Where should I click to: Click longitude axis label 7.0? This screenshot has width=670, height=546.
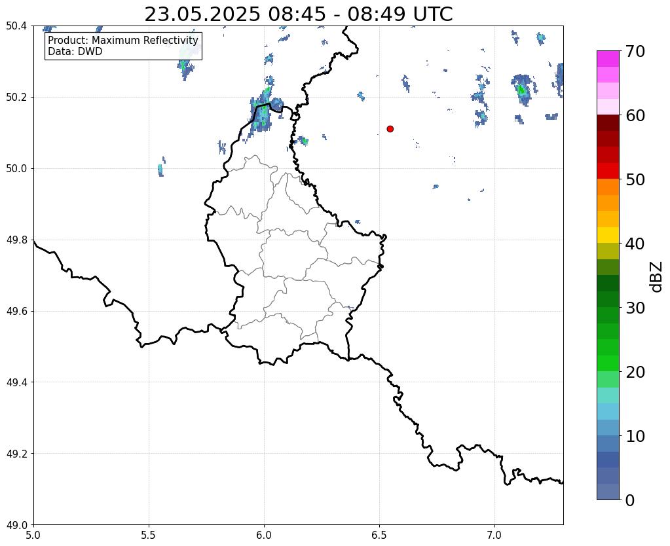pyautogui.click(x=495, y=536)
